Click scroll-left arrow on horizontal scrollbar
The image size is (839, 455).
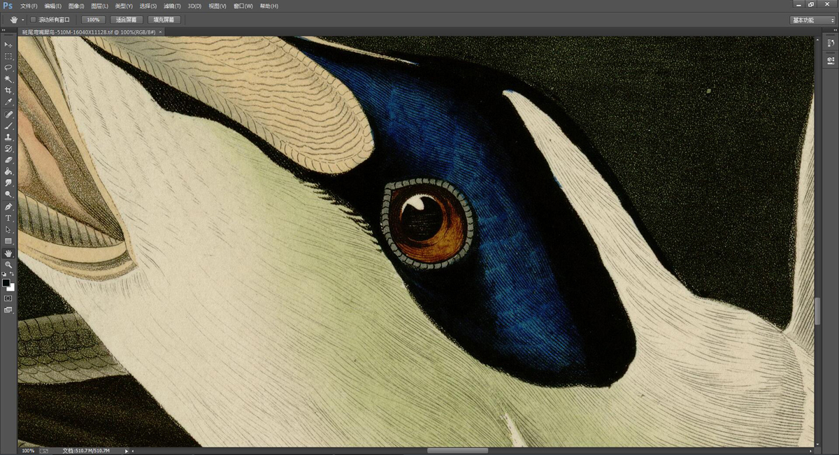coord(134,451)
